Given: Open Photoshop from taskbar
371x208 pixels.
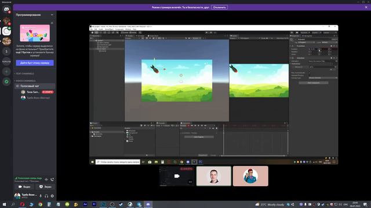Looking at the screenshot, I should point(103,204).
